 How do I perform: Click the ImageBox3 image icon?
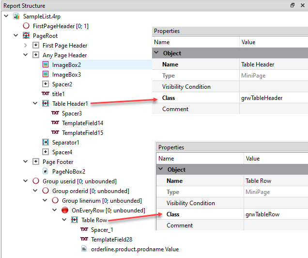coord(46,74)
